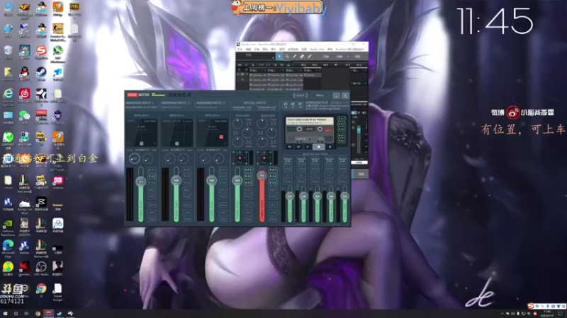
Task: Mute the Voicemeeter AUX virtual input
Action: pyautogui.click(x=273, y=219)
